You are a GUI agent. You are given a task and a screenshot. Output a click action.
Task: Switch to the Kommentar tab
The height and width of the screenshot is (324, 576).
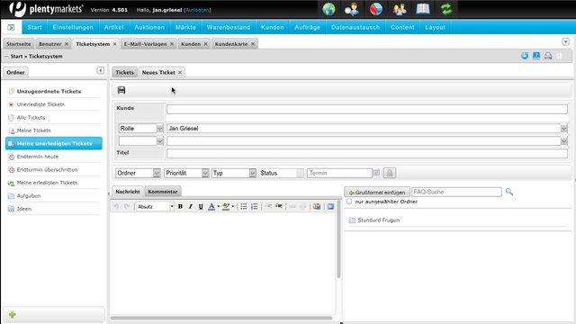[x=163, y=192]
